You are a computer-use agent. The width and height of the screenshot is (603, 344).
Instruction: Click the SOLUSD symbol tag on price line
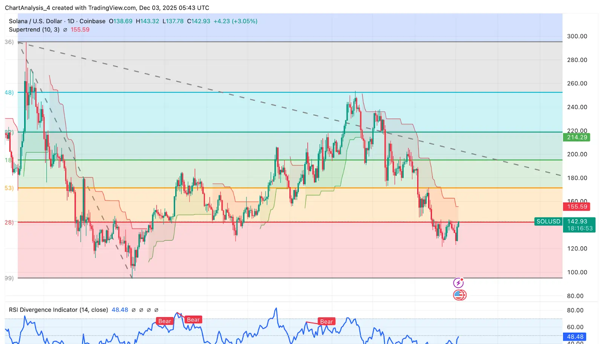tap(548, 221)
